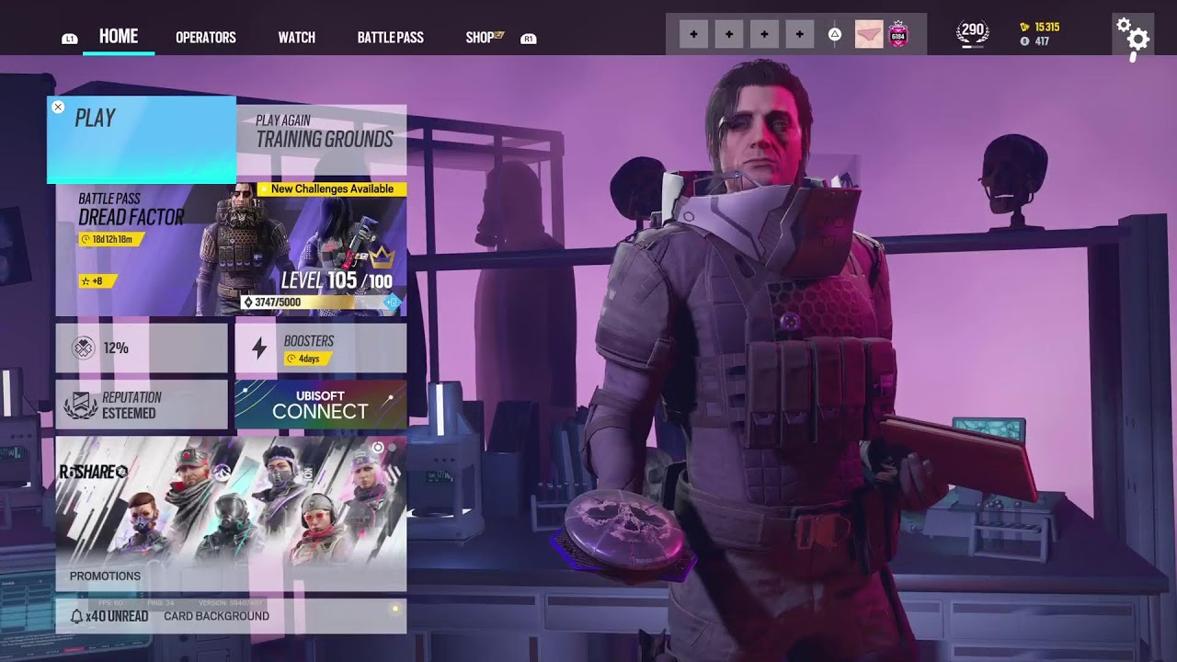Open the 12% progress tile

[x=142, y=348]
